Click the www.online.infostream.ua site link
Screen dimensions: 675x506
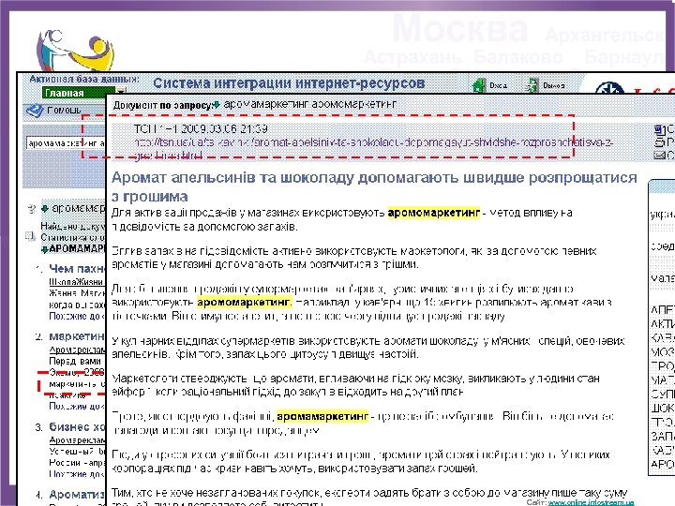click(591, 502)
